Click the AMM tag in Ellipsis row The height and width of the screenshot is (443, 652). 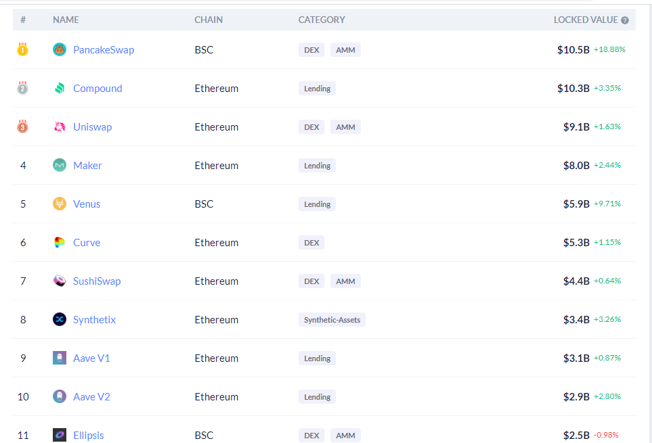point(345,436)
